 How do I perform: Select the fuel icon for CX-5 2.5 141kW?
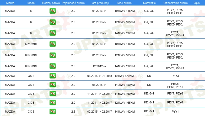click(52, 112)
